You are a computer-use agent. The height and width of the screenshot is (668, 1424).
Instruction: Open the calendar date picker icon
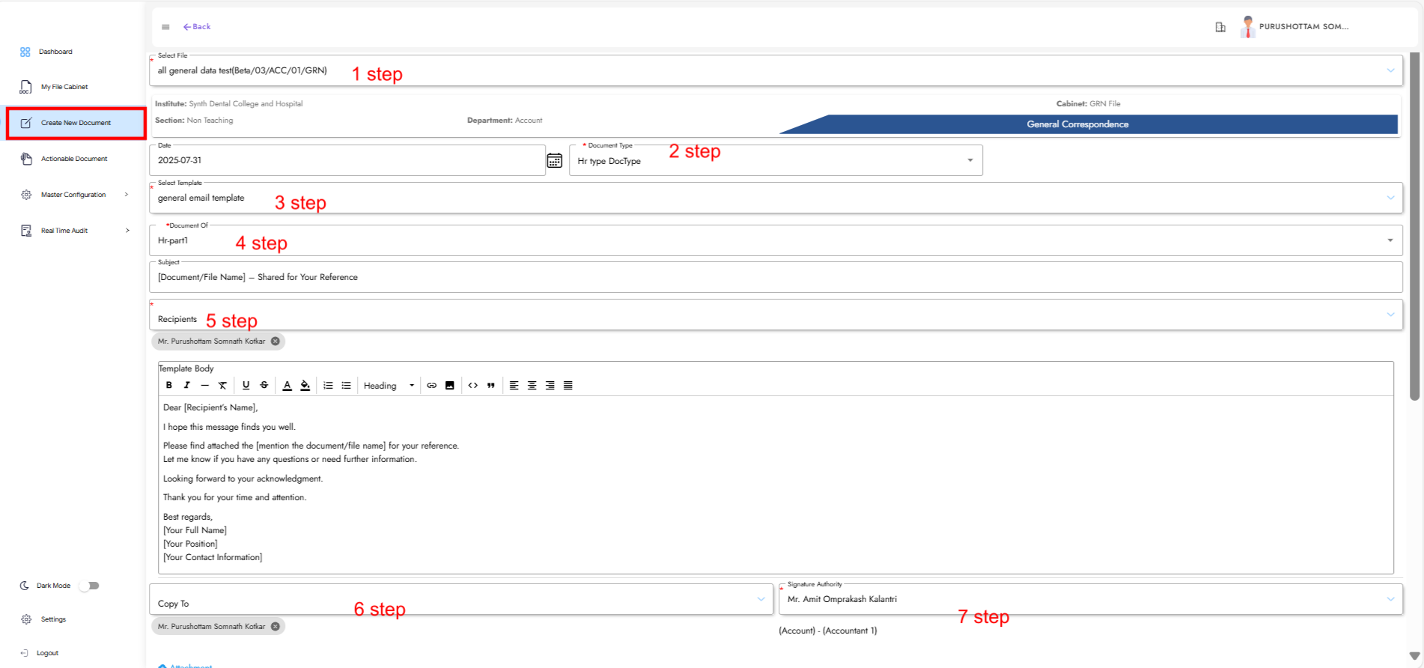click(x=554, y=160)
